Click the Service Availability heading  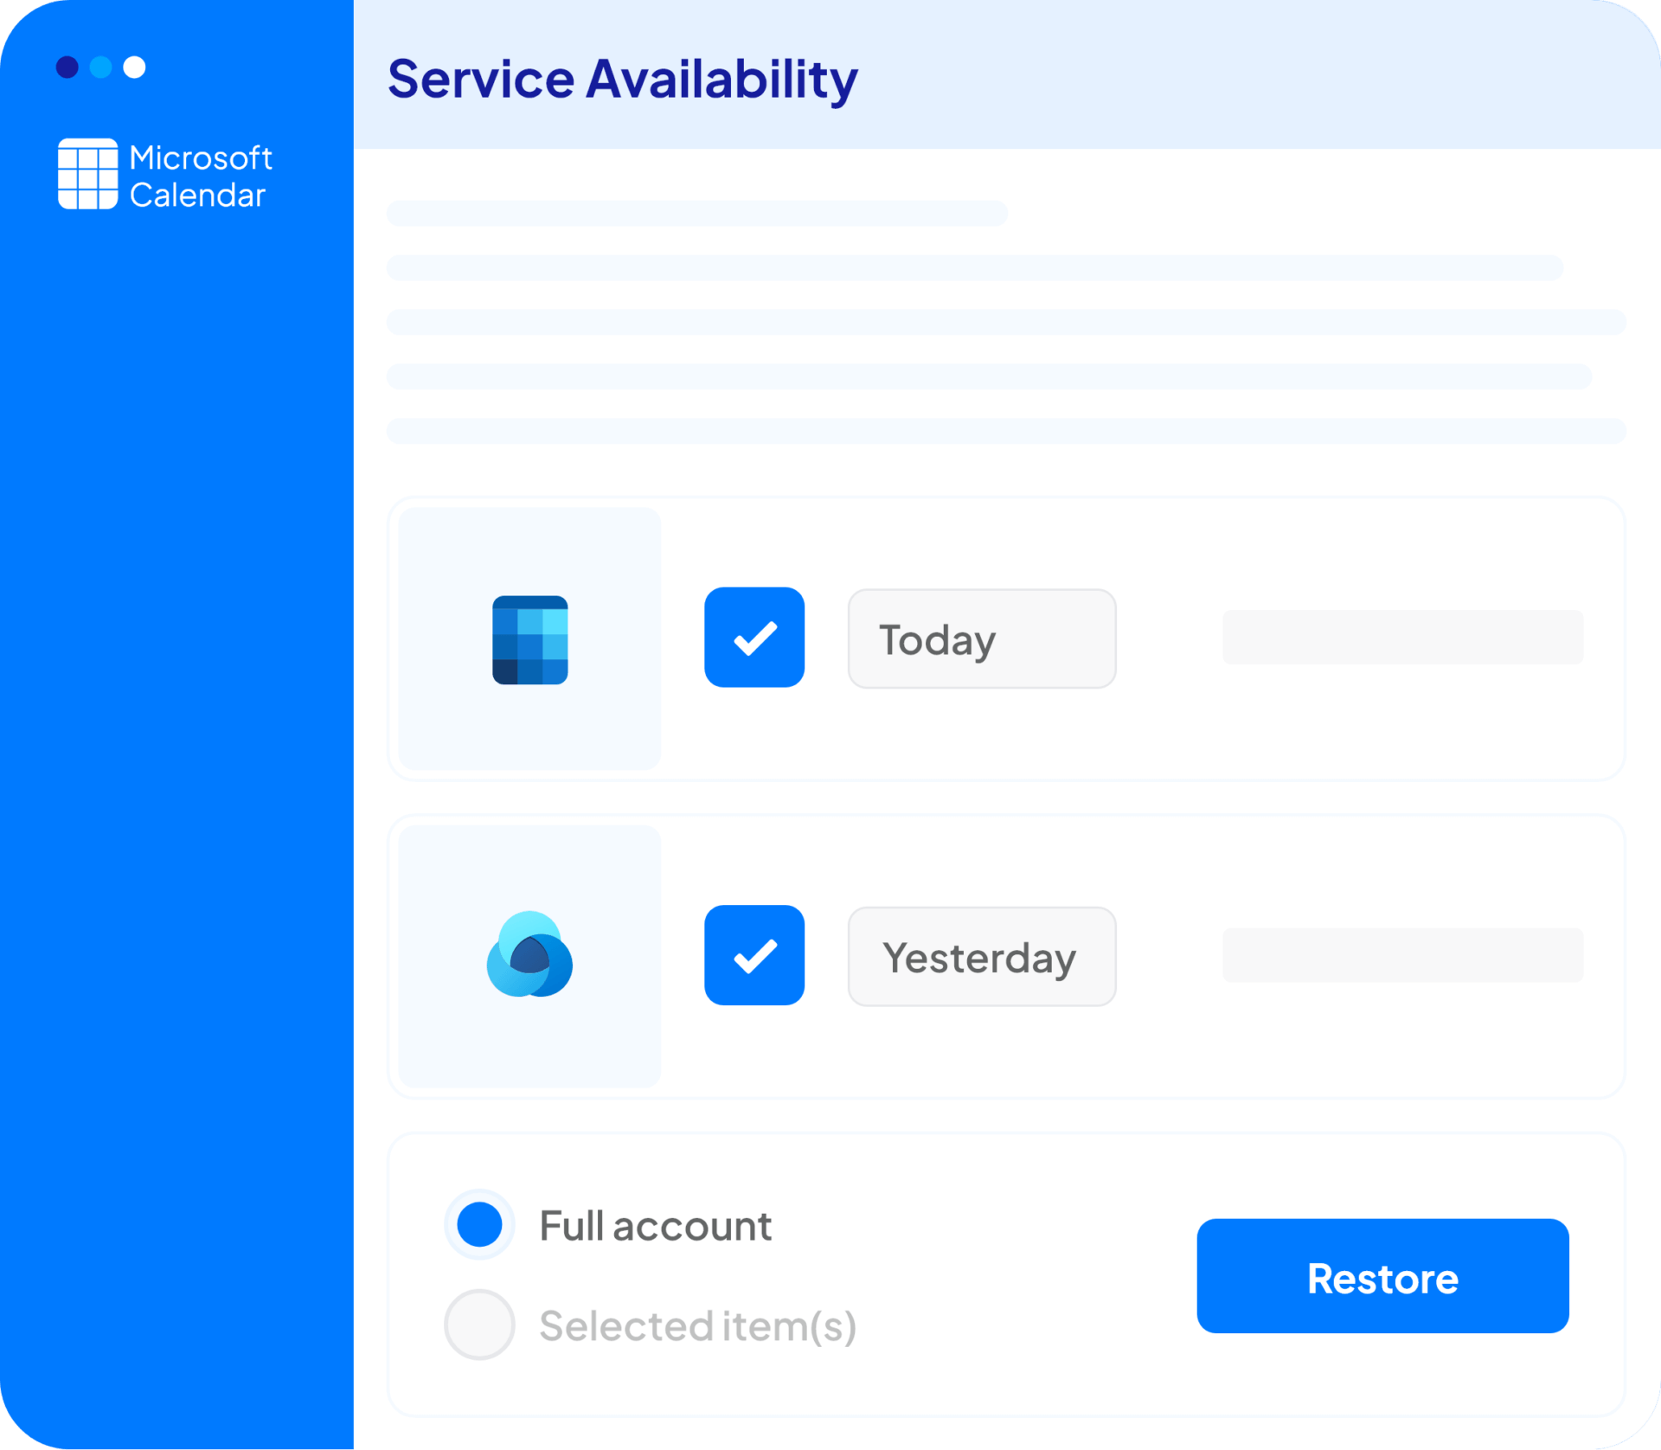point(622,79)
